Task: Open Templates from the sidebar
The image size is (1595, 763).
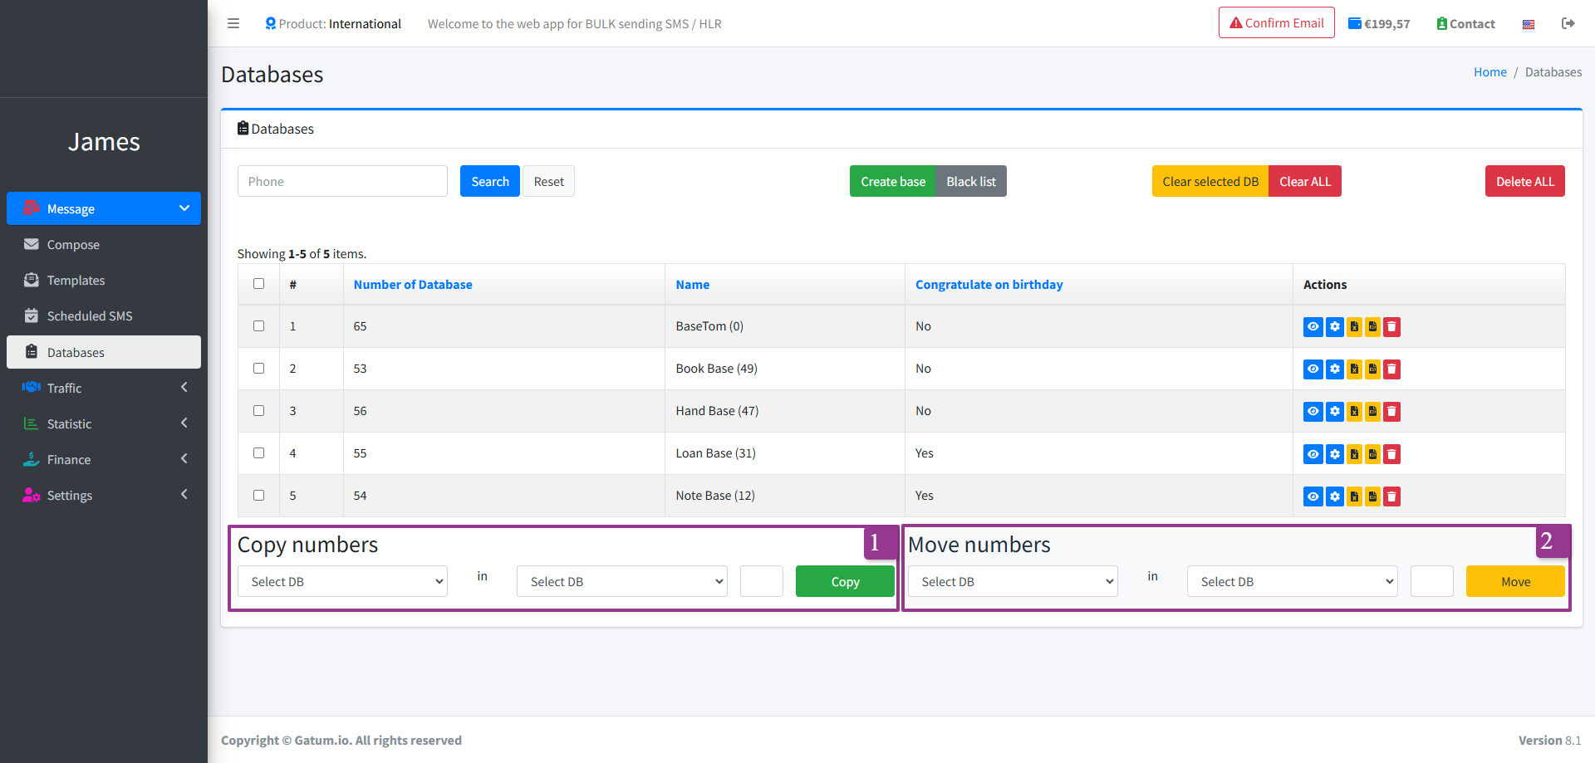Action: 75,280
